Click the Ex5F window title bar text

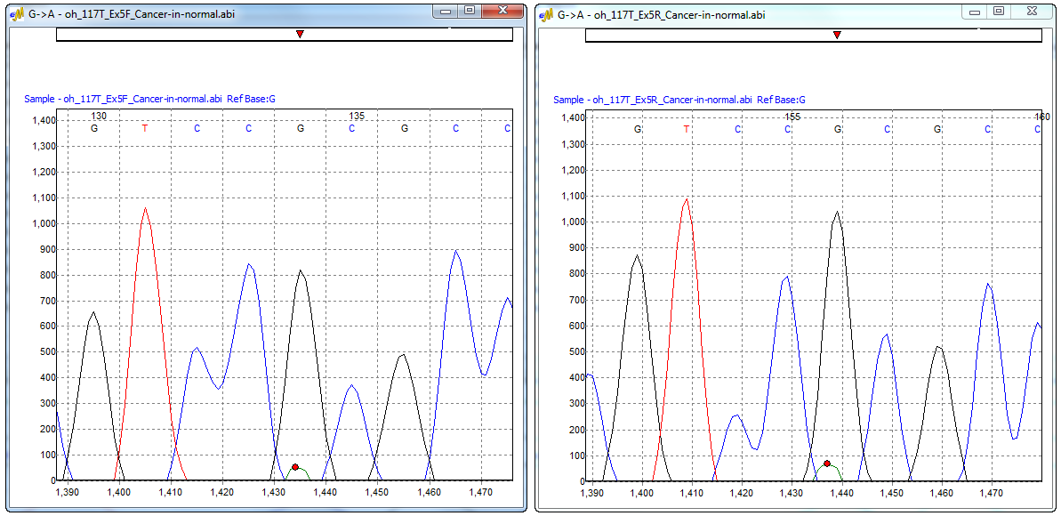[x=132, y=14]
